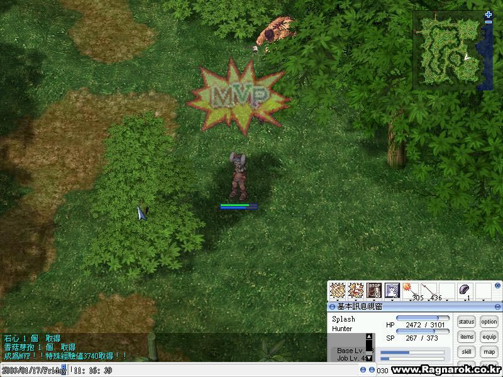
Task: Click the player arrow marker on minimap
Action: tap(467, 57)
